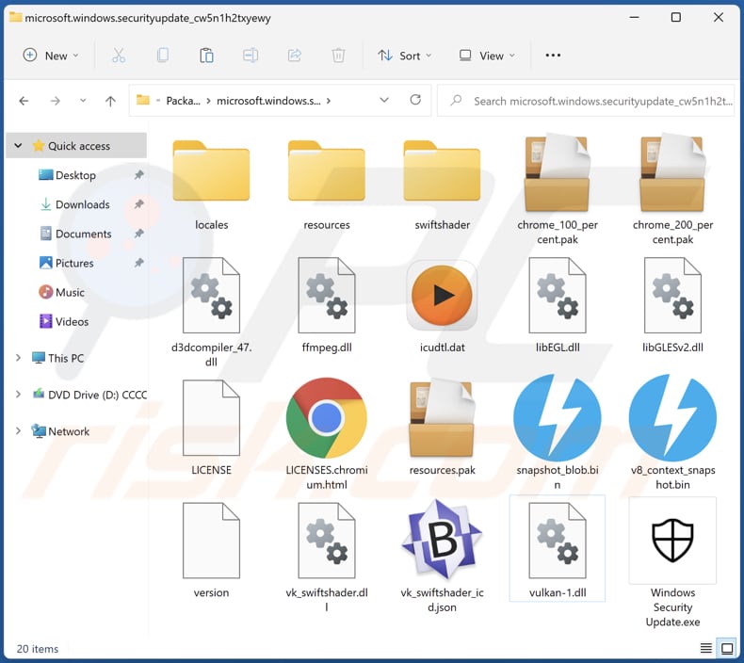The width and height of the screenshot is (744, 663).
Task: Expand the This PC node
Action: pyautogui.click(x=18, y=358)
